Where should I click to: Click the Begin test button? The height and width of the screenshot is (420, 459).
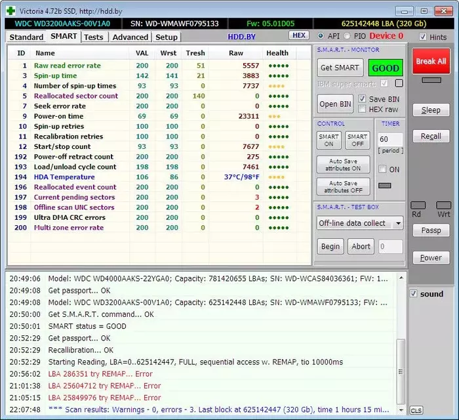[x=330, y=246]
